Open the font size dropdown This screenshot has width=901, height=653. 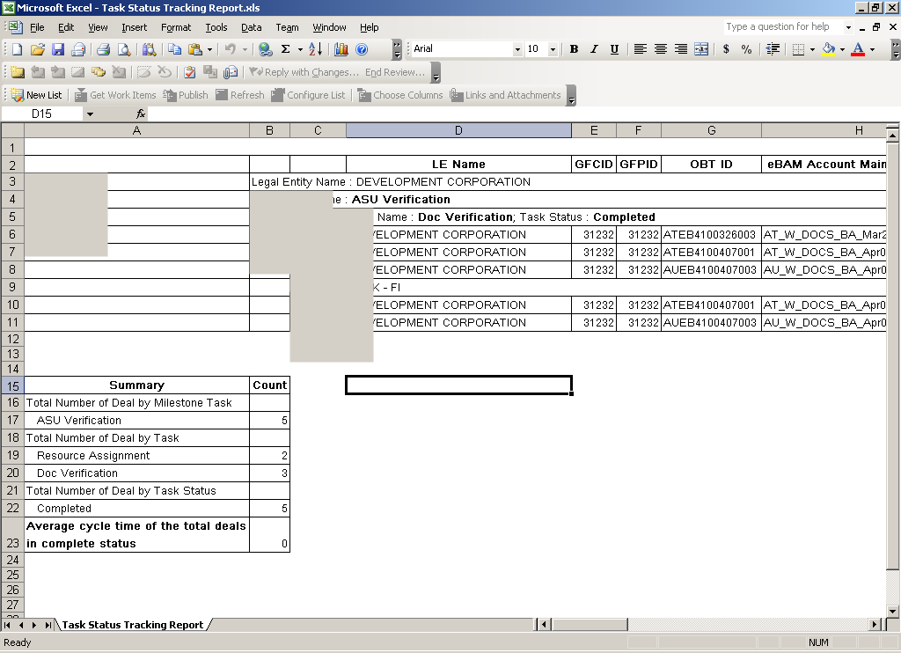tap(553, 49)
